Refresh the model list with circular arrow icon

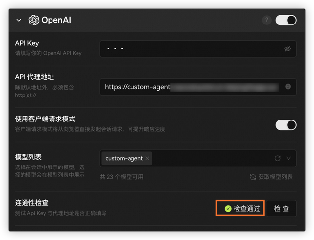click(277, 158)
